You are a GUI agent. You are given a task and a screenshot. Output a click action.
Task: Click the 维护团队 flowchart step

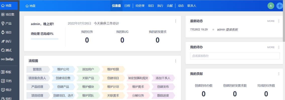pos(88,95)
